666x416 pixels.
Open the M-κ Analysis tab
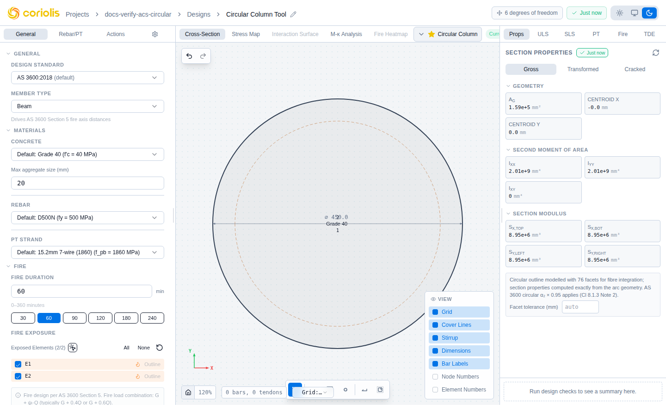(x=346, y=34)
